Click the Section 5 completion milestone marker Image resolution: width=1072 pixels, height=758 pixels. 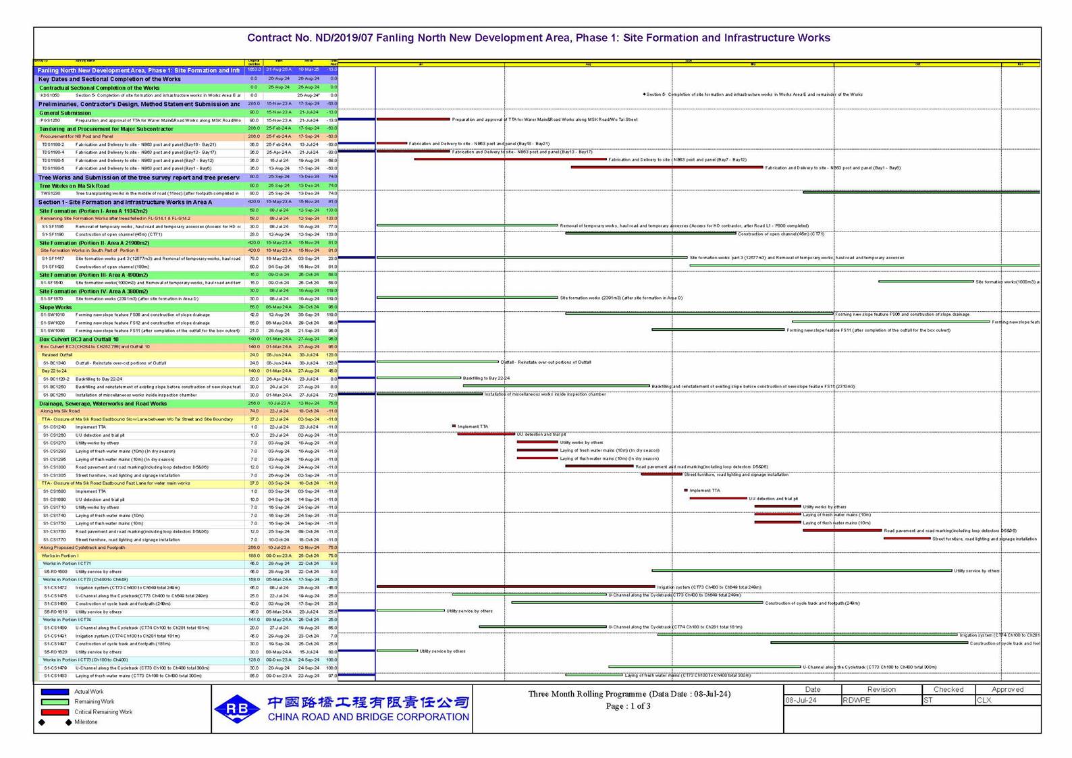644,94
